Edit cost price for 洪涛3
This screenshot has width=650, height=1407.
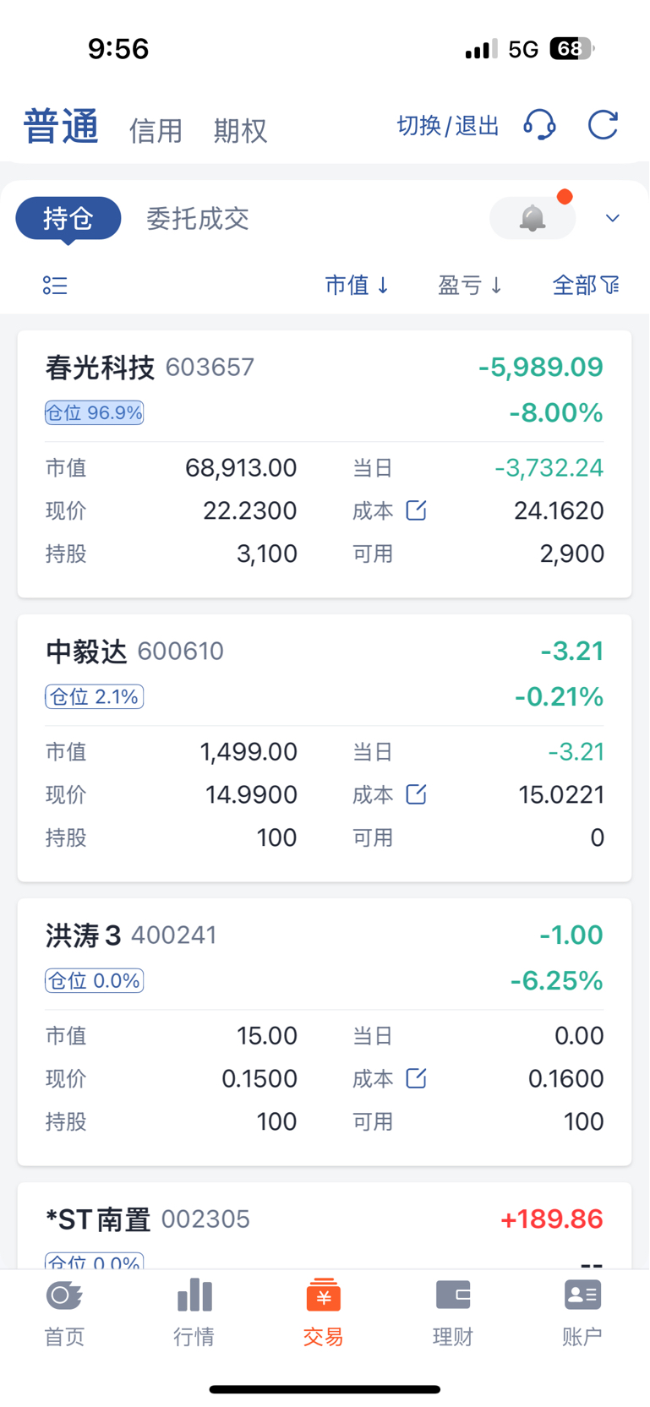click(x=416, y=1078)
